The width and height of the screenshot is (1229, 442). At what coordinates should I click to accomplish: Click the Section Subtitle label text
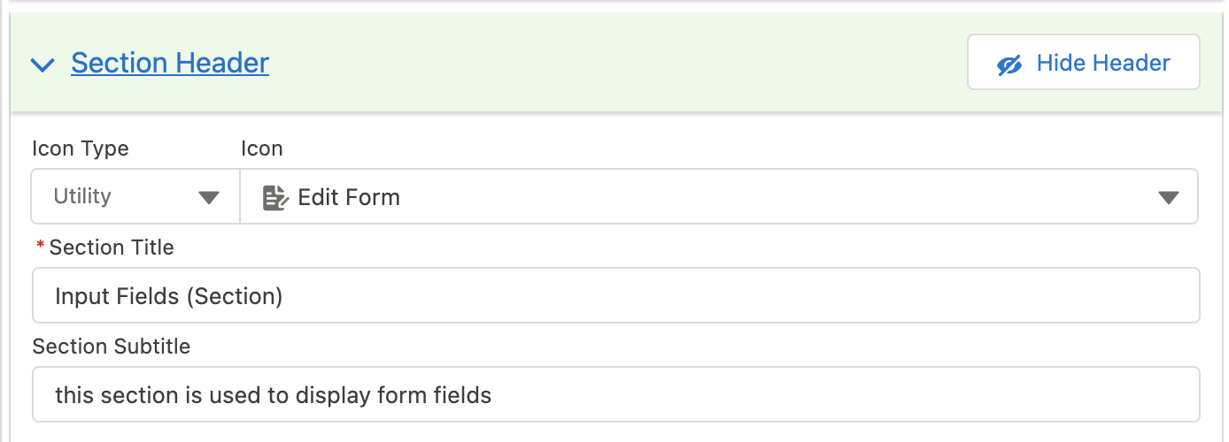(112, 347)
